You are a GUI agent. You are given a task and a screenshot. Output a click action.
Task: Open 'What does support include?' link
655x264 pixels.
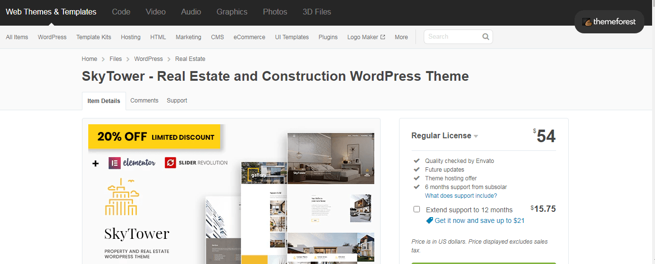pos(461,196)
